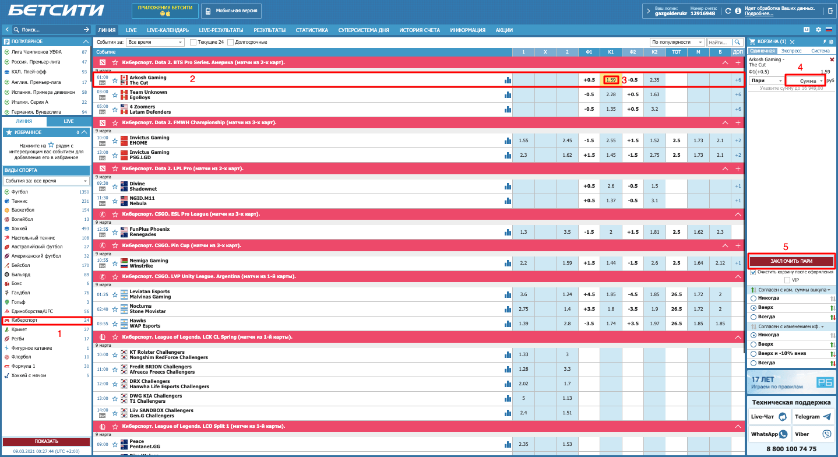
Task: Click the search magnifier in events filter
Action: (x=738, y=42)
